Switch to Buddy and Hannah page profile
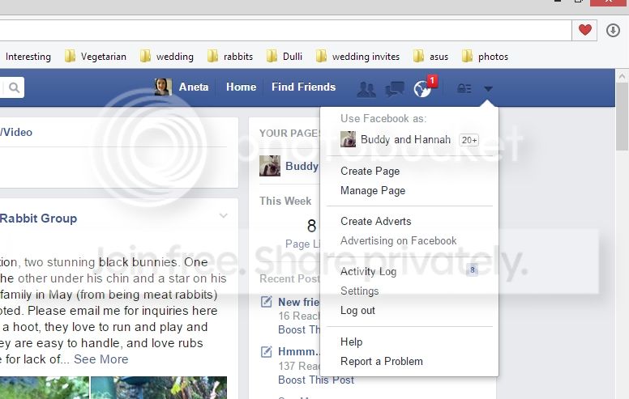The image size is (629, 399). (404, 139)
